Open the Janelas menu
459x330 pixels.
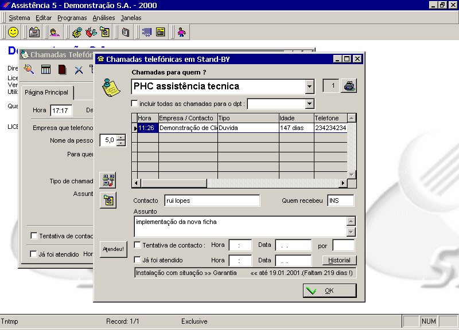click(131, 18)
